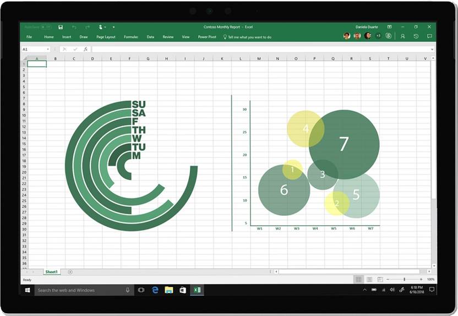Add a new sheet with plus icon
The image size is (458, 316).
(x=70, y=272)
